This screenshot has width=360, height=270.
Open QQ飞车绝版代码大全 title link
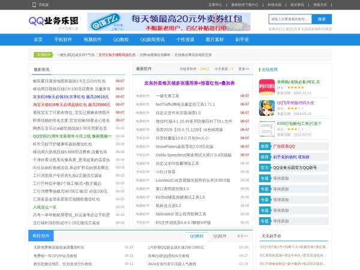(295, 103)
